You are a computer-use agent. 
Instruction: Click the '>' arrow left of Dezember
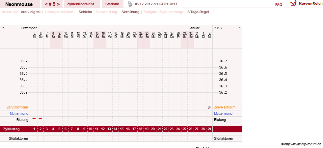[x=3, y=27]
